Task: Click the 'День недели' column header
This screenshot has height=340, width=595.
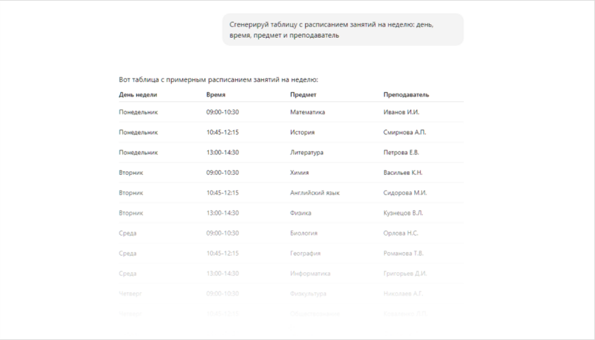Action: (138, 94)
